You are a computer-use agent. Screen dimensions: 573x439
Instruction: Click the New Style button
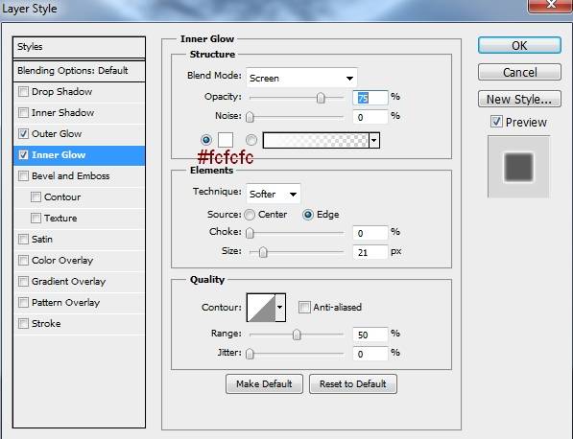tap(519, 99)
